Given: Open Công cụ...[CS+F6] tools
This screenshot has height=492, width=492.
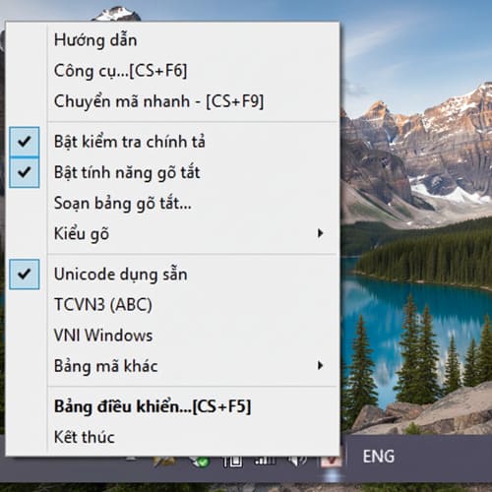Looking at the screenshot, I should (173, 71).
